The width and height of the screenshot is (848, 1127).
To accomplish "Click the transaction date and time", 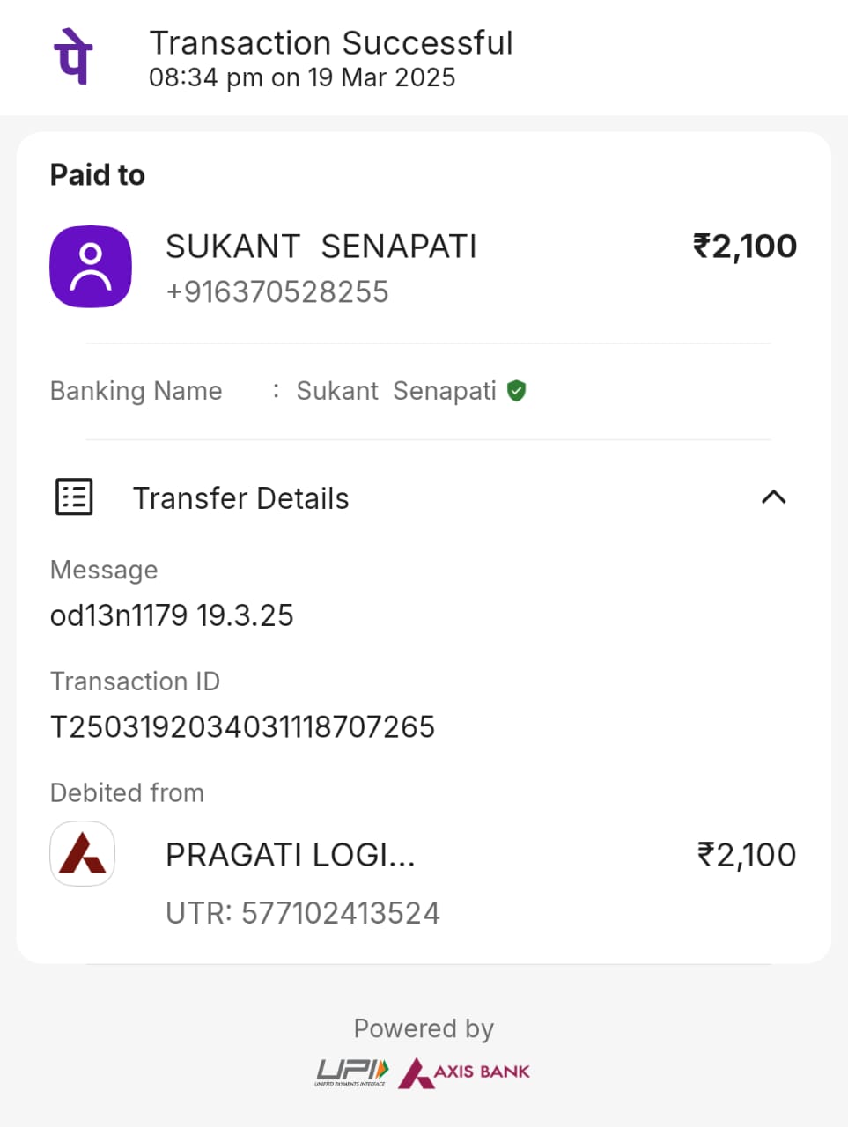I will [x=302, y=77].
